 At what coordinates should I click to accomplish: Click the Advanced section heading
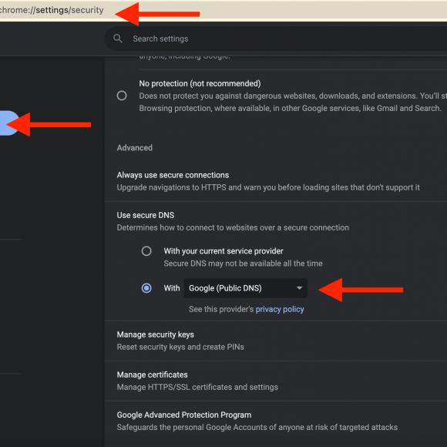135,148
